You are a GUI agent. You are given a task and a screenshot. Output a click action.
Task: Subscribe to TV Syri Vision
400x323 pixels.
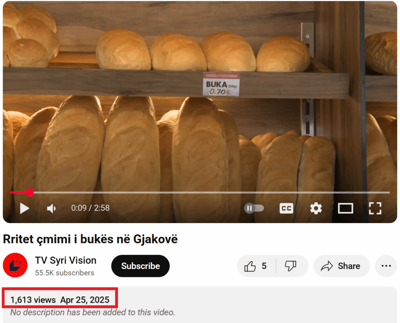[140, 266]
